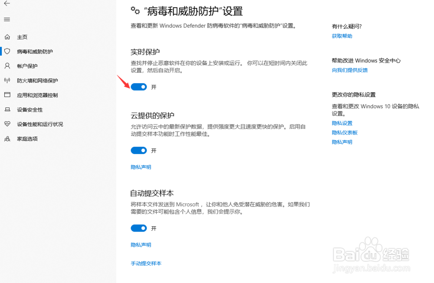
Task: Click the 实时保护 heading
Action: coord(145,52)
